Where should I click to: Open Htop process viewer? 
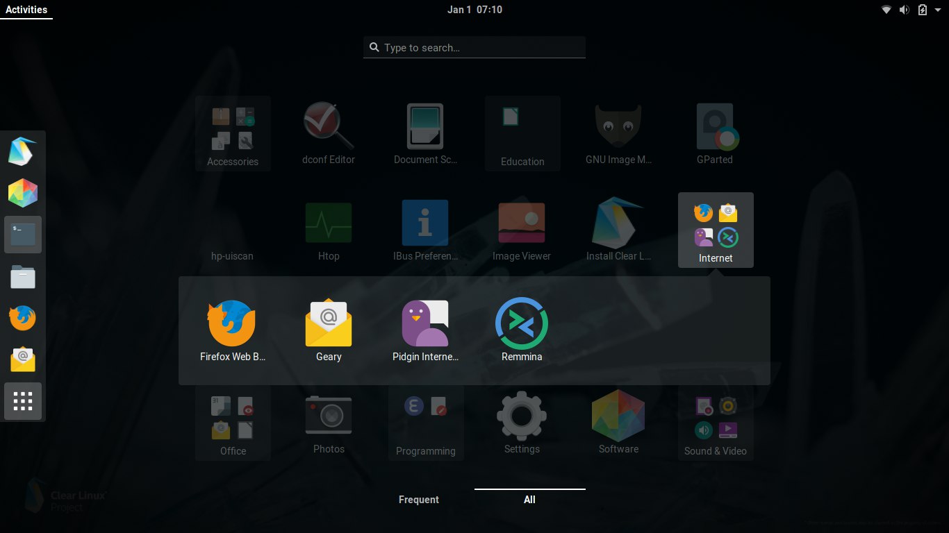[329, 230]
